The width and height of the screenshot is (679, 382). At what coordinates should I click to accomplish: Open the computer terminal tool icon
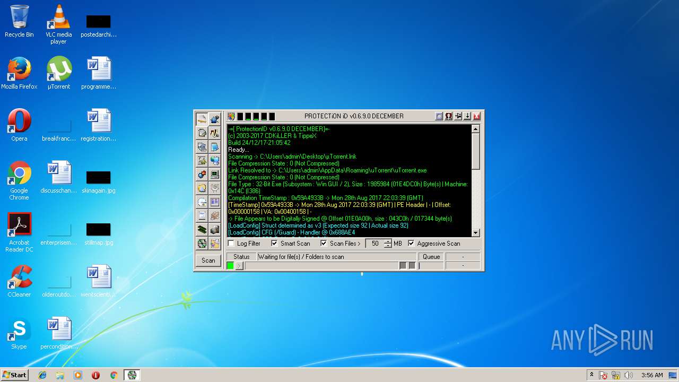tap(215, 175)
